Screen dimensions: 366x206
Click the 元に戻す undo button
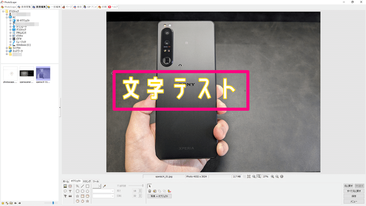348,186
